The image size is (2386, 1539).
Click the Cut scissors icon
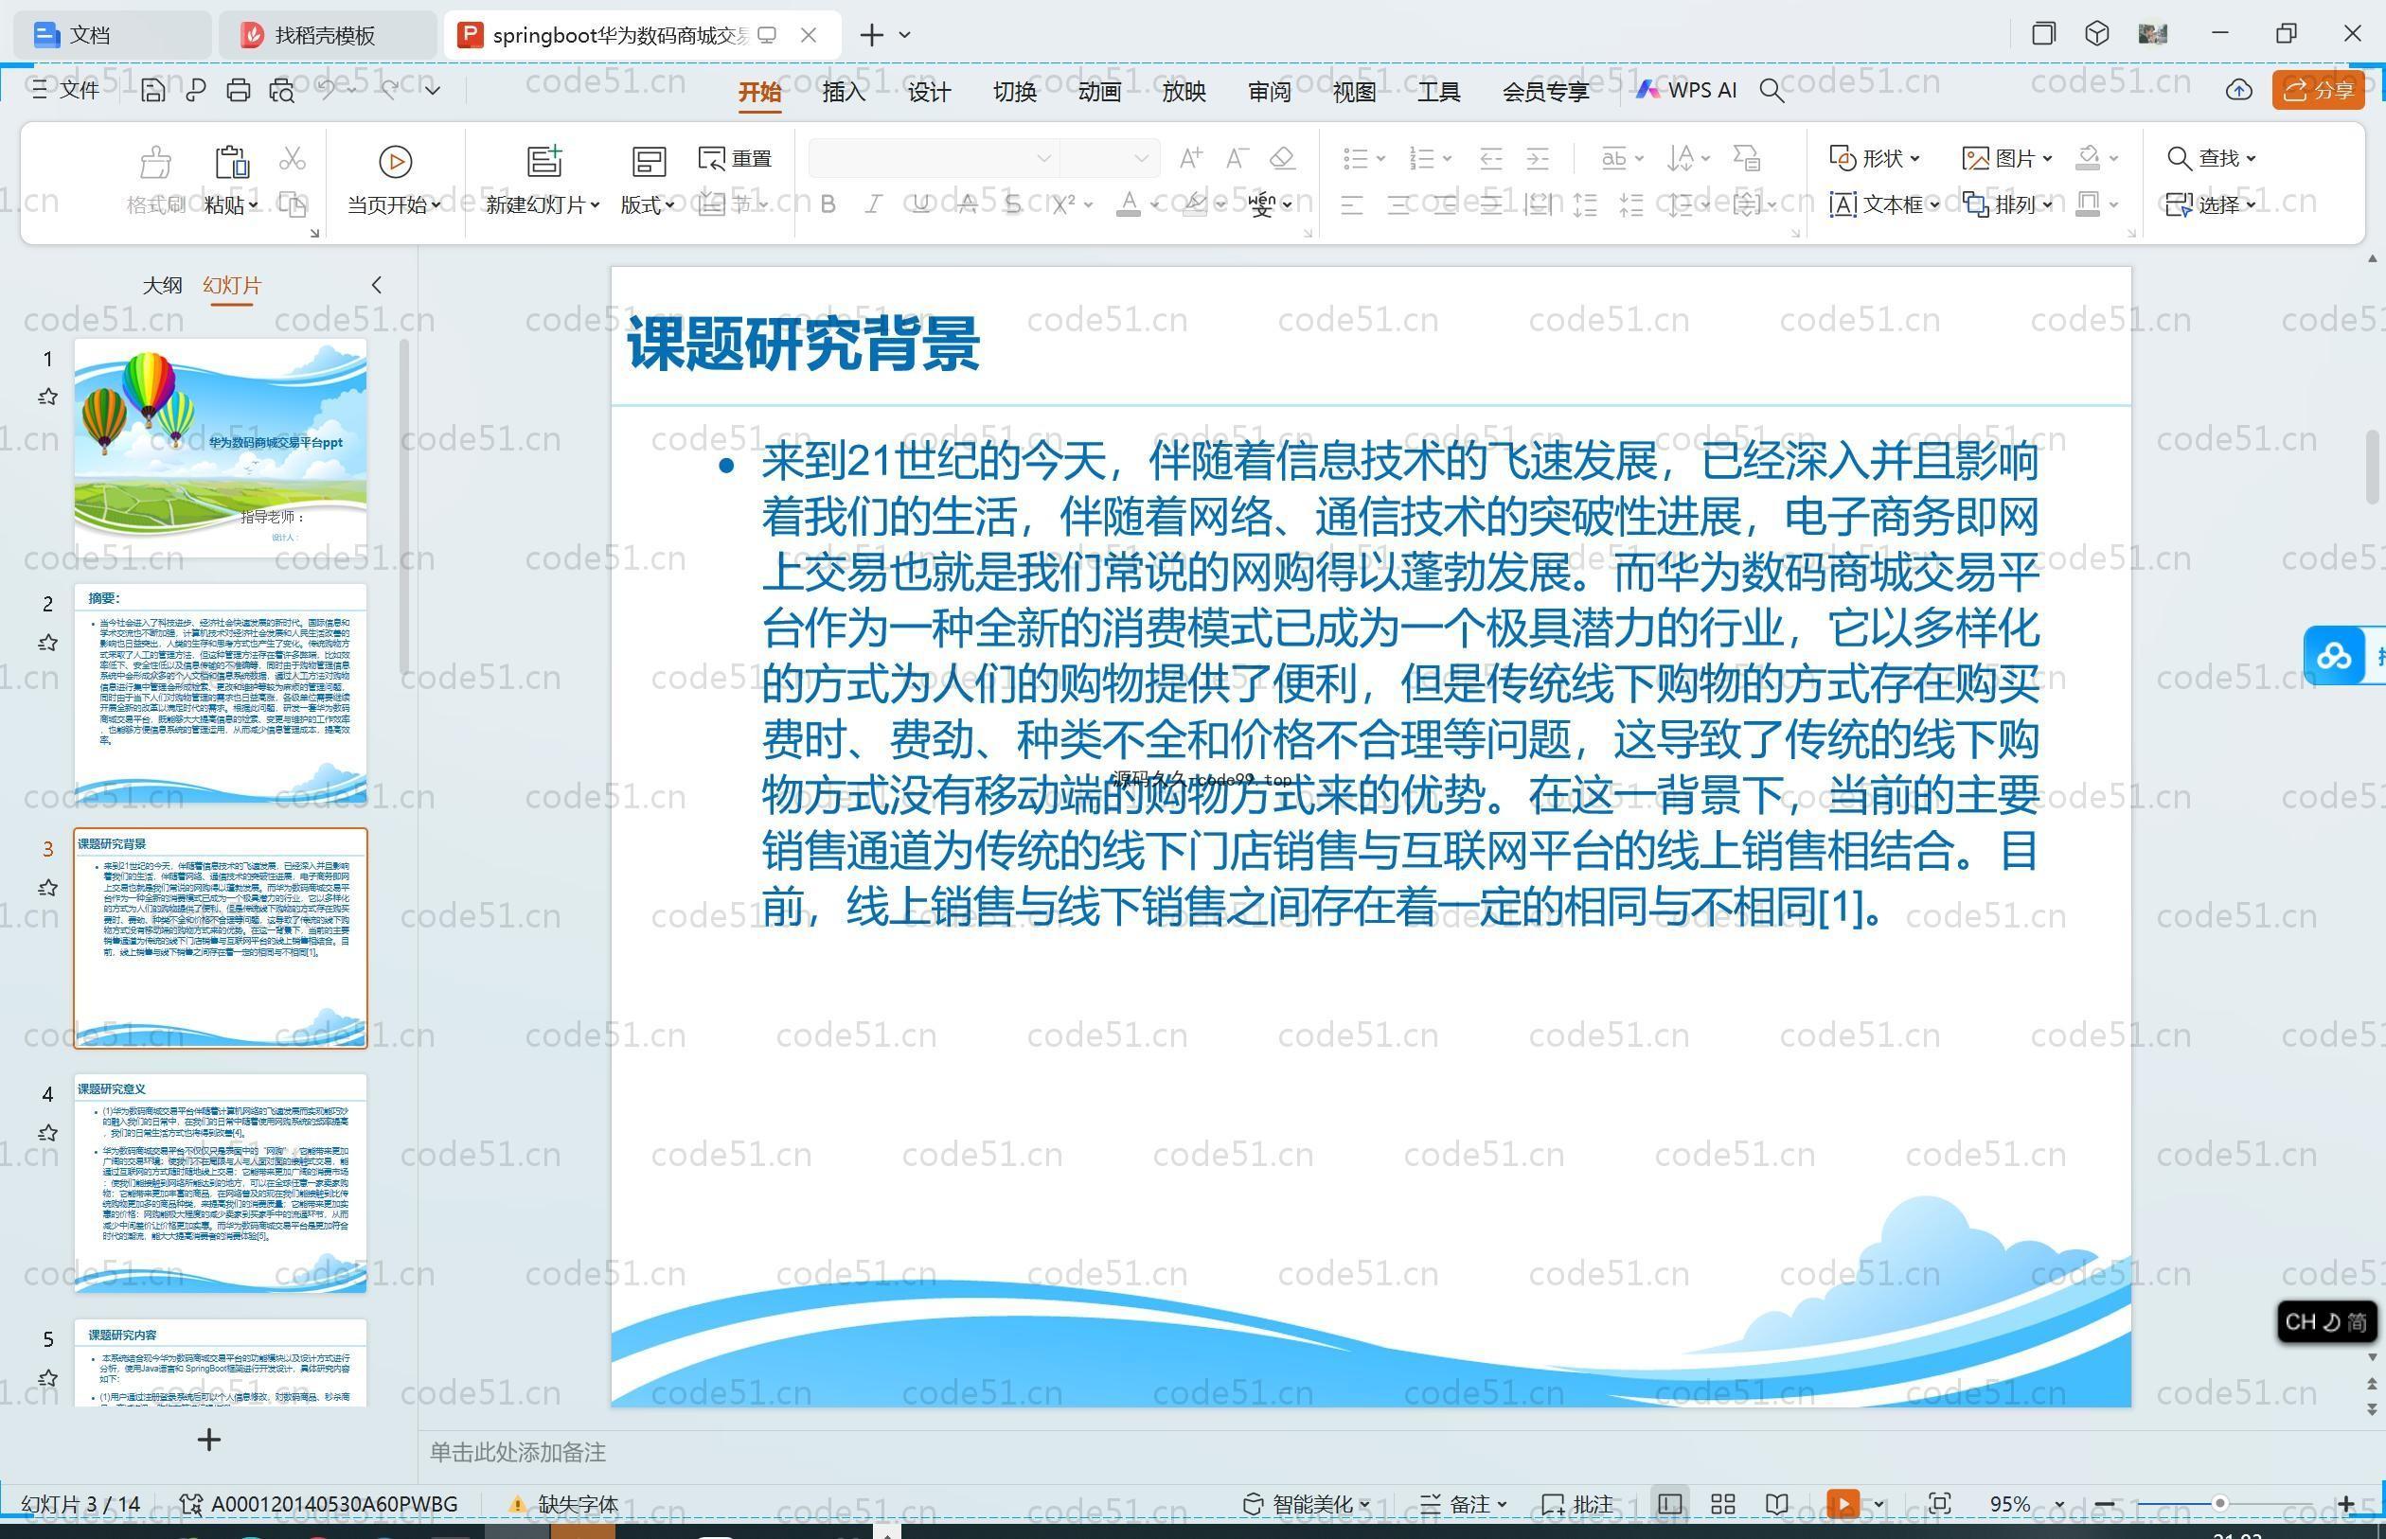[292, 158]
